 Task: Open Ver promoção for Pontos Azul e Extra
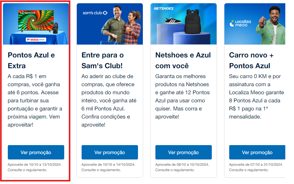click(36, 152)
